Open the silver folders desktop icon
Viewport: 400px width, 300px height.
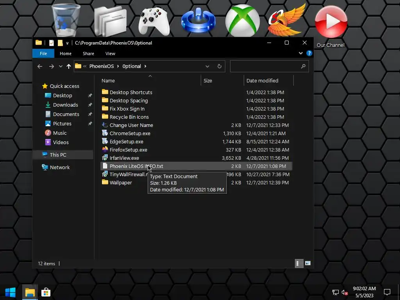coord(110,21)
